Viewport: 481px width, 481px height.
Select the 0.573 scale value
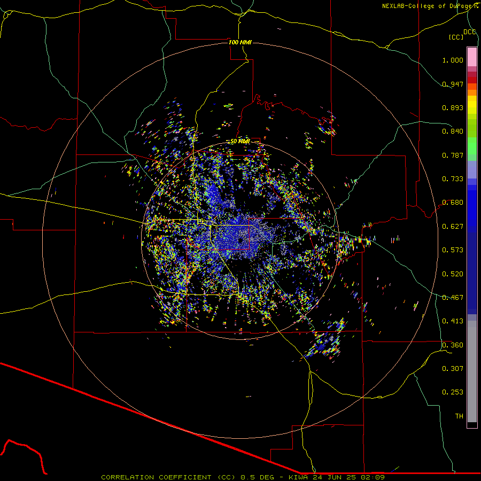click(x=453, y=250)
